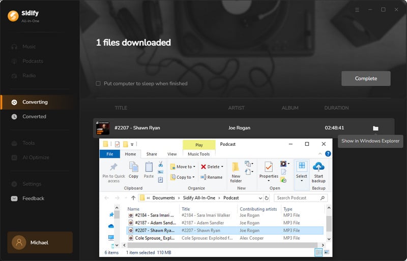
Task: Sort by Name column header
Action: 133,209
